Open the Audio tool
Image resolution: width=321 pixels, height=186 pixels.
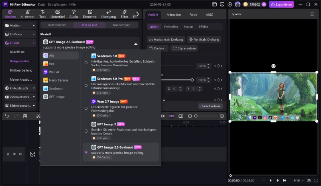[x=73, y=14]
